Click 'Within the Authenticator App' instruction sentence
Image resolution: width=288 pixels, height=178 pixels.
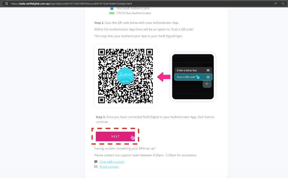click(144, 29)
